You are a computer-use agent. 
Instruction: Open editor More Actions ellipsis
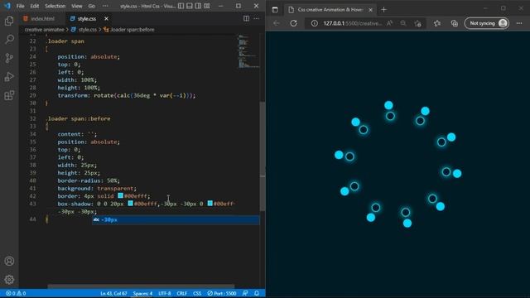point(257,18)
